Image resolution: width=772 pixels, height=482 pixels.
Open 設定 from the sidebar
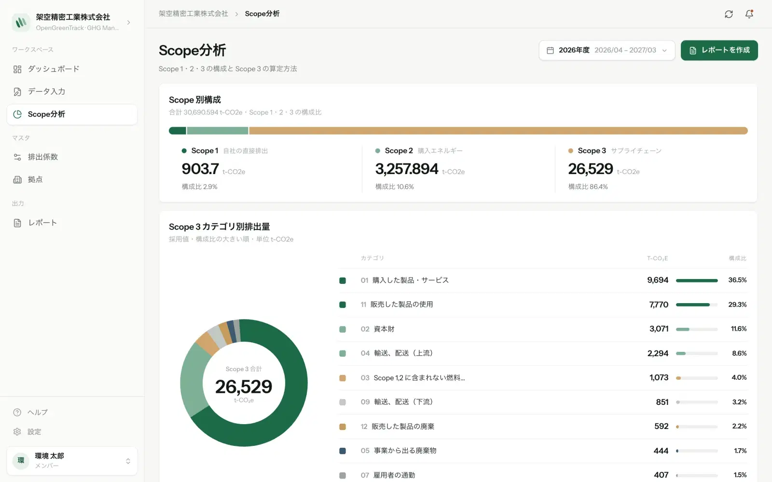click(72, 431)
